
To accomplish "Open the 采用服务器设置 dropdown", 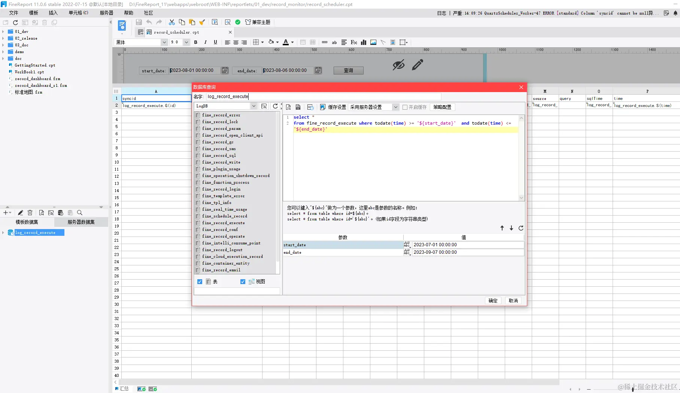I will pos(395,107).
